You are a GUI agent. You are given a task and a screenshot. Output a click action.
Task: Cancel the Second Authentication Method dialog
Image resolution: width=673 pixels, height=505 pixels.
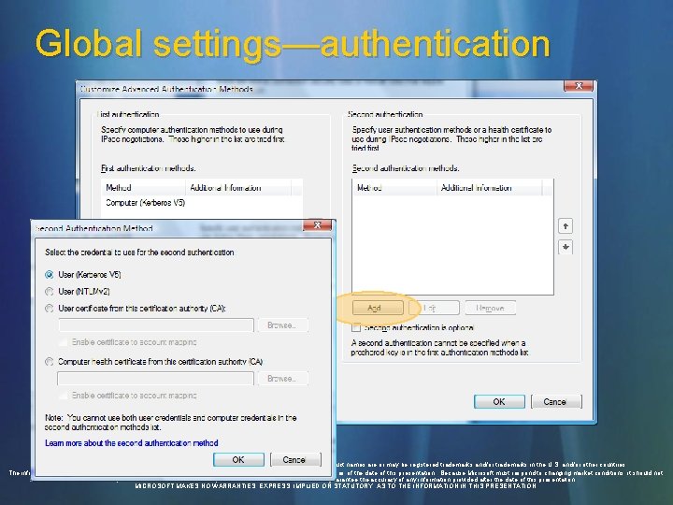coord(295,459)
